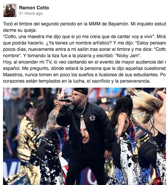Click the line starting 'Maestros, nunca tomen en poco'
The image size is (167, 185).
(x=84, y=75)
